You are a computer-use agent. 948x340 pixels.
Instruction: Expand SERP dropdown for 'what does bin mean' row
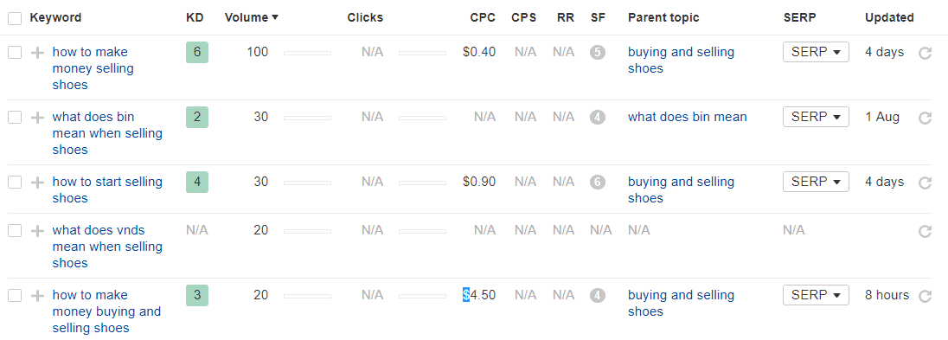(x=816, y=117)
